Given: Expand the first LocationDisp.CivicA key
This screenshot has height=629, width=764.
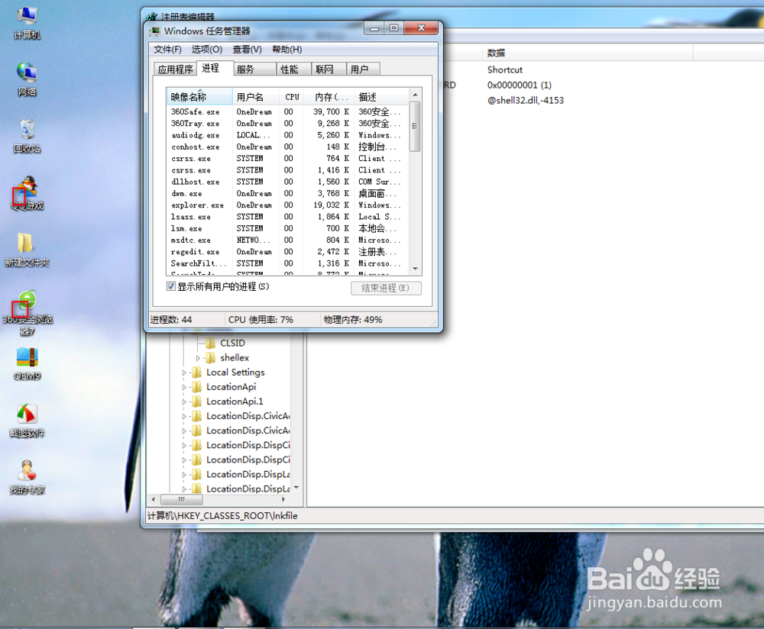Looking at the screenshot, I should tap(184, 417).
